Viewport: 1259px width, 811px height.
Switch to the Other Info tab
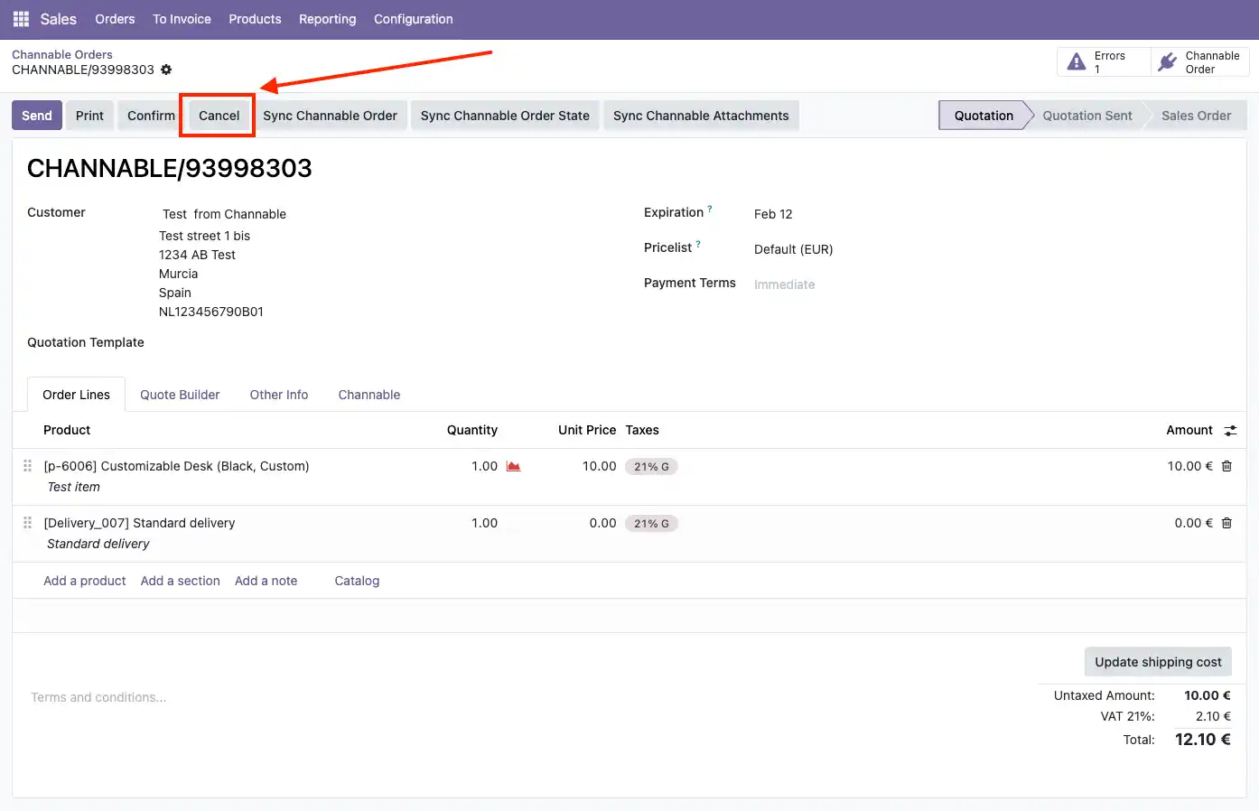[x=279, y=394]
